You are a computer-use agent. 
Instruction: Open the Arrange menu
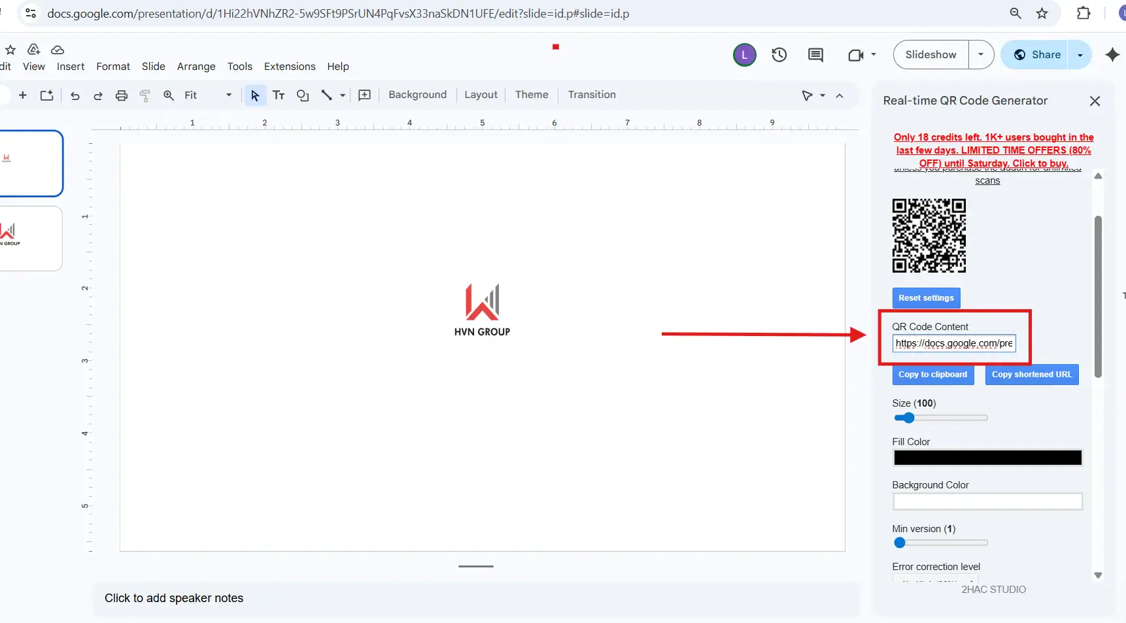pyautogui.click(x=196, y=67)
